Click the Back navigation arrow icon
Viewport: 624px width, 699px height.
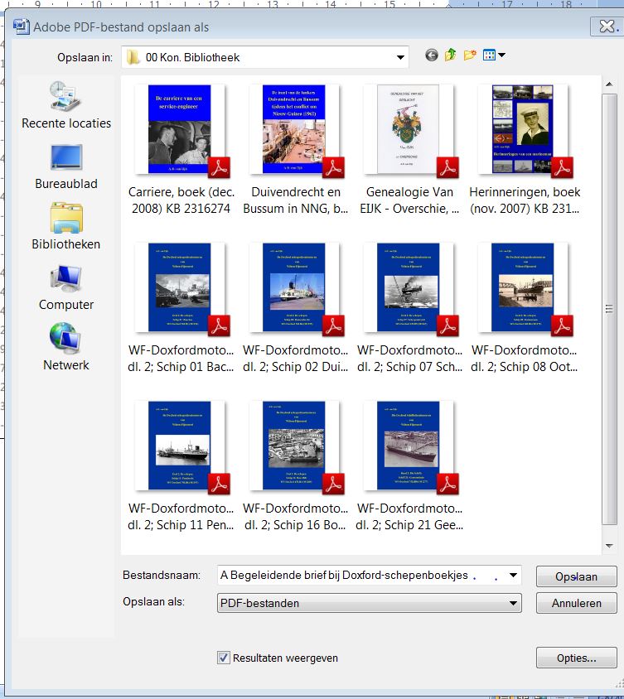pyautogui.click(x=431, y=55)
